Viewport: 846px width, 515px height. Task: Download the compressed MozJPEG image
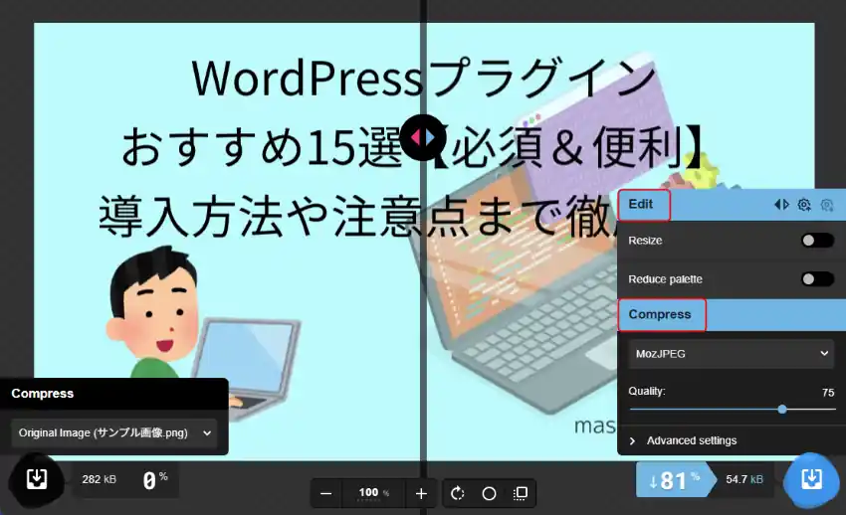tap(811, 478)
